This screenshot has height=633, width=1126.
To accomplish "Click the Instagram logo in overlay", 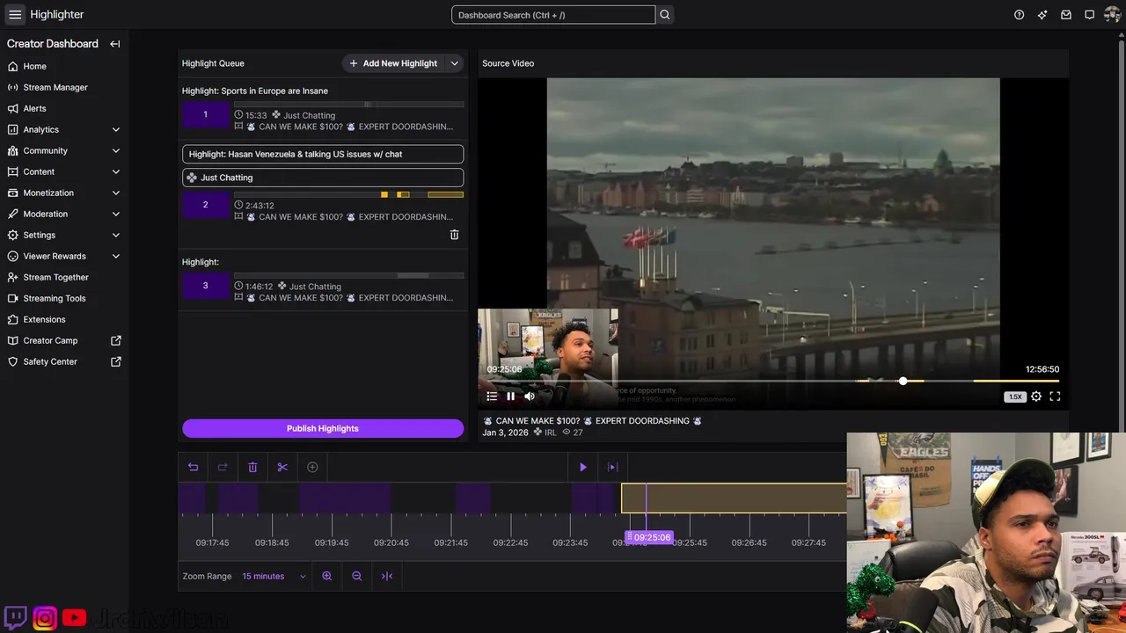I will tap(45, 618).
